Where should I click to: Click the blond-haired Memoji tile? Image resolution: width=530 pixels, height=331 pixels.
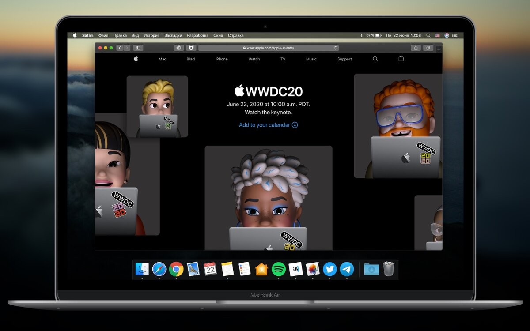point(157,106)
